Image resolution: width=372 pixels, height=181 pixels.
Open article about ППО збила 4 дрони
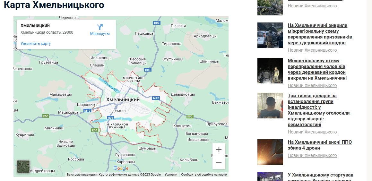(x=320, y=145)
